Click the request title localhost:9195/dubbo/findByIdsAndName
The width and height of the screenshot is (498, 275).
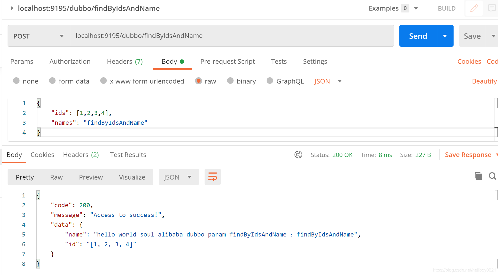click(89, 8)
